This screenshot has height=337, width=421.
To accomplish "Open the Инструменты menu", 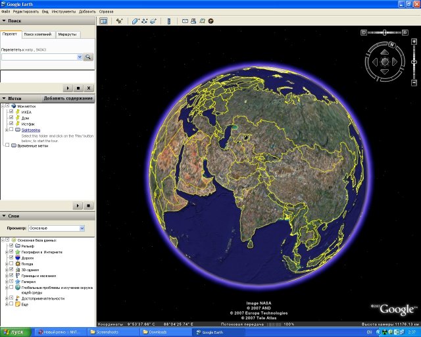I will pyautogui.click(x=64, y=12).
